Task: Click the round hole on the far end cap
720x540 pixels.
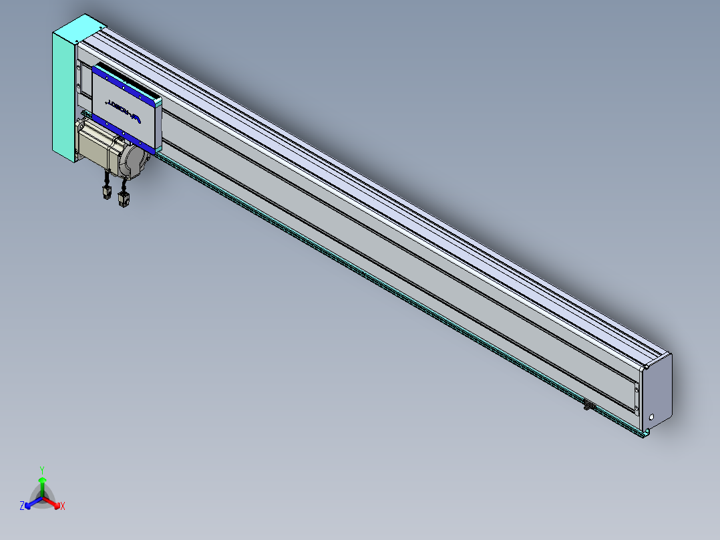Action: pos(651,417)
